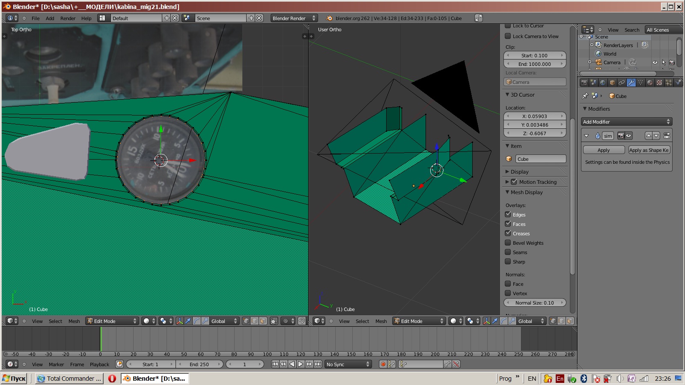The height and width of the screenshot is (385, 685).
Task: Open the No Sync playback dropdown
Action: coord(348,364)
